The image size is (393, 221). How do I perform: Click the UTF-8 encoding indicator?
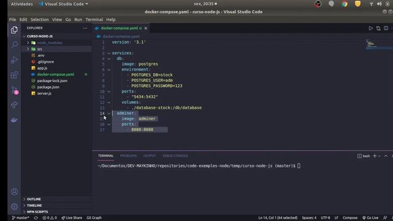click(x=325, y=218)
